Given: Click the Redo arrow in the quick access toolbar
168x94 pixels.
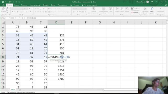Looking at the screenshot, I should [x=10, y=2].
